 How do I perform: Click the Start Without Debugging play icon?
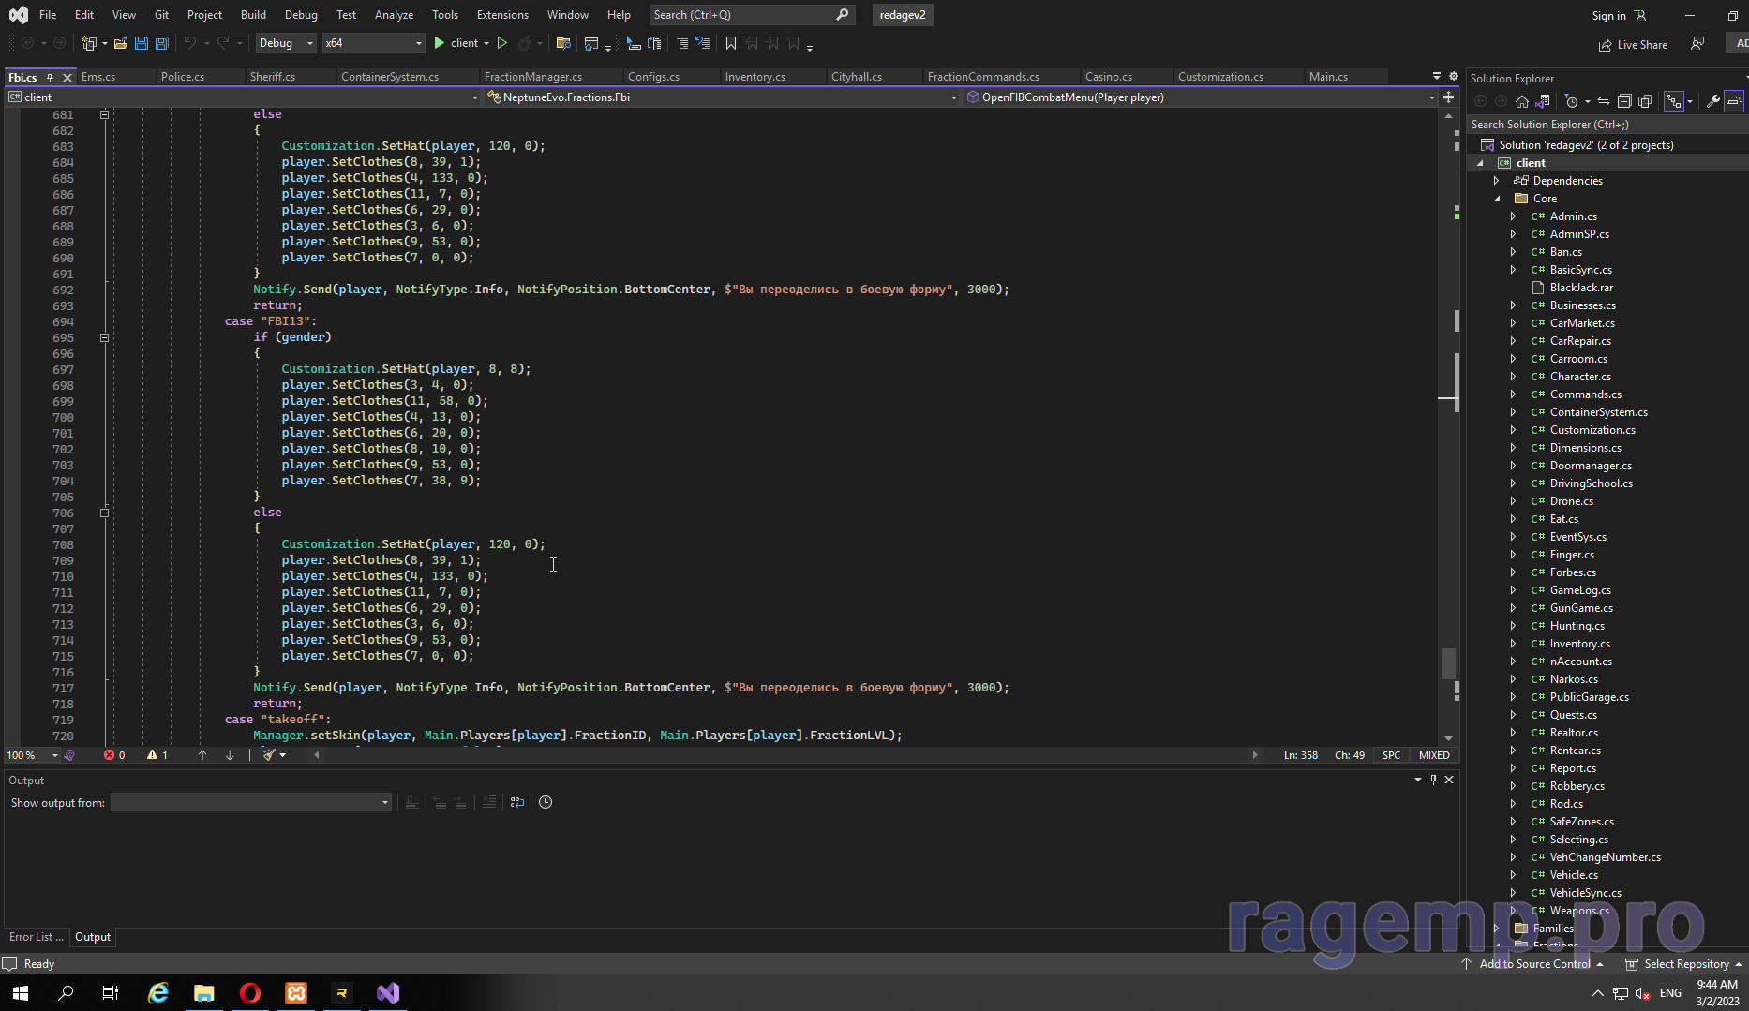point(501,43)
